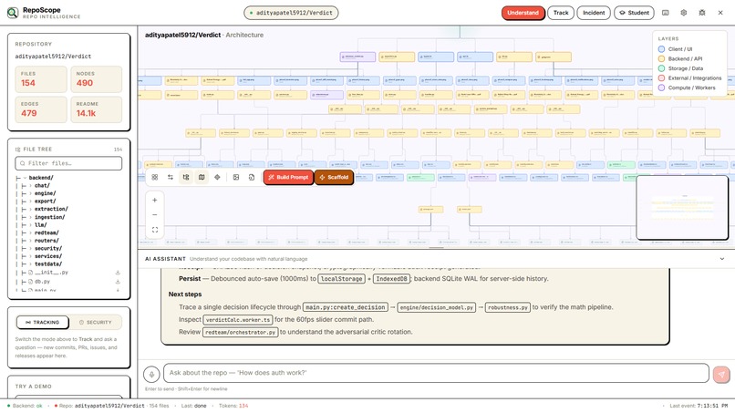Click the search icon in filter box
This screenshot has width=735, height=413.
tap(22, 163)
